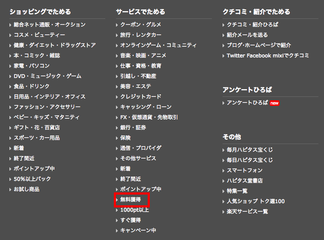
Task: Open ハピタス堂書店 link
Action: (245, 180)
